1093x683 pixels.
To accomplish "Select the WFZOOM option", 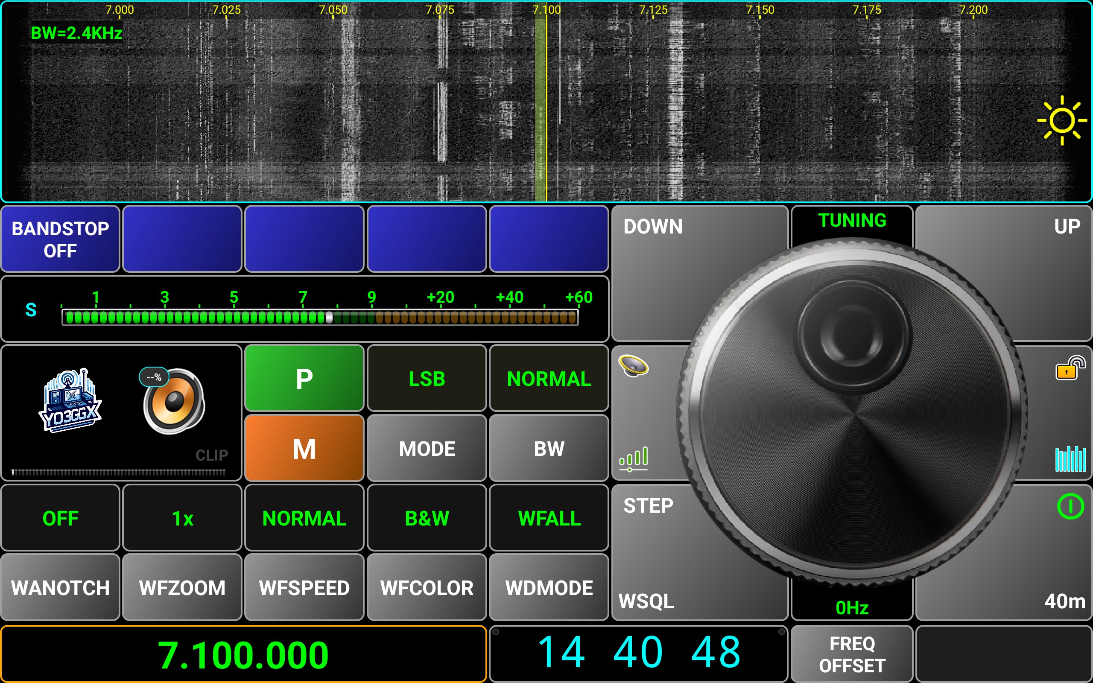I will pos(182,588).
